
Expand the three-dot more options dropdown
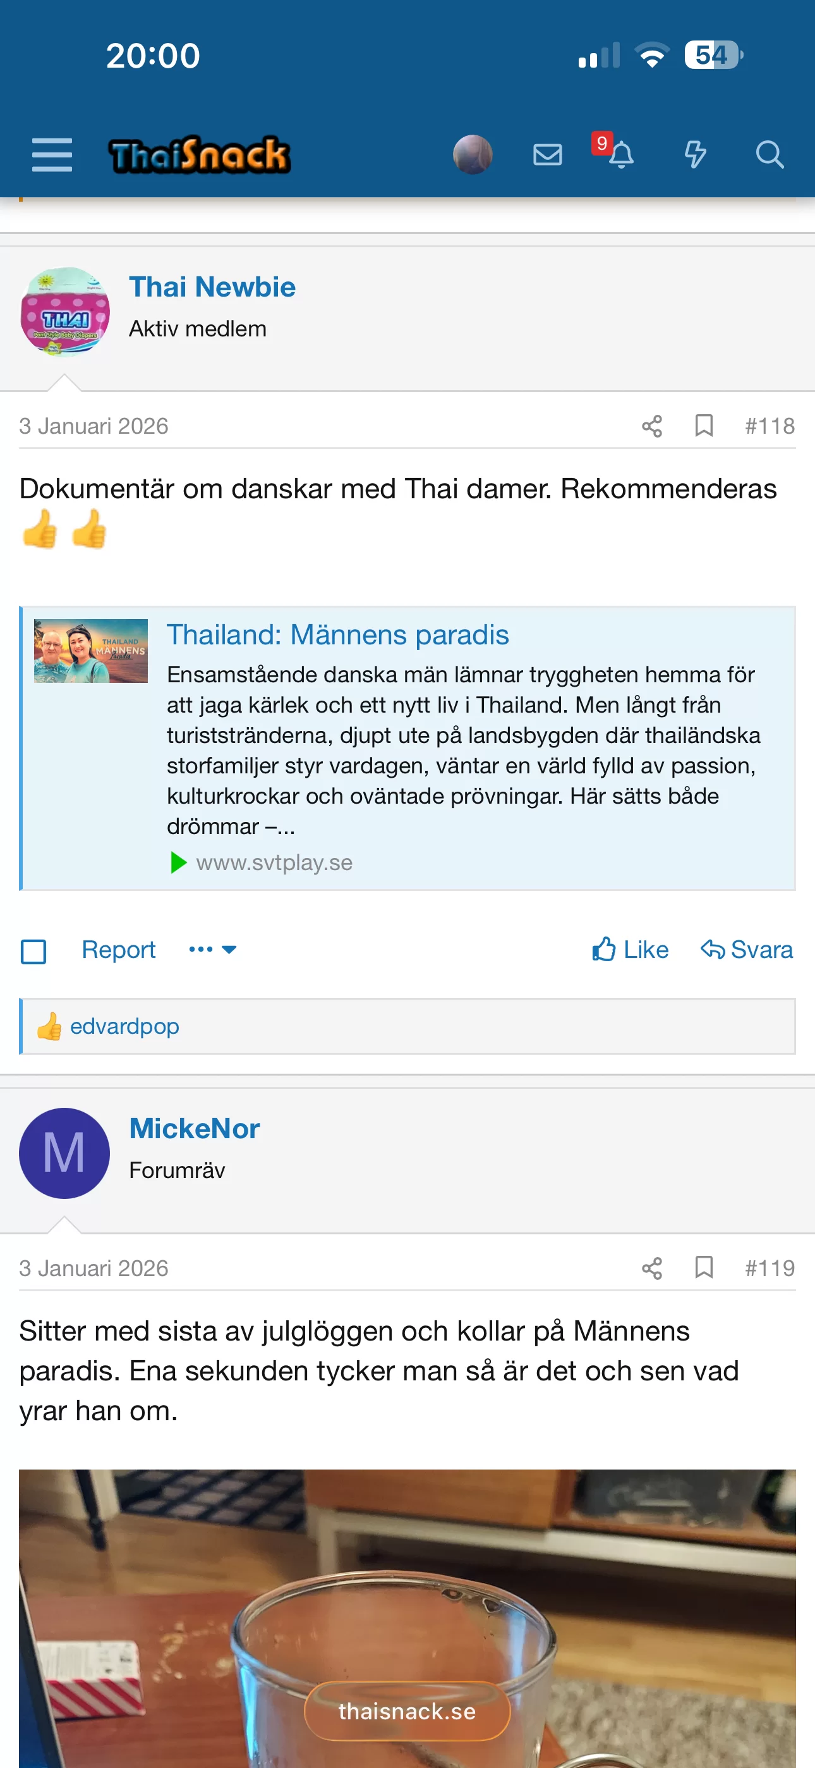[x=213, y=950]
